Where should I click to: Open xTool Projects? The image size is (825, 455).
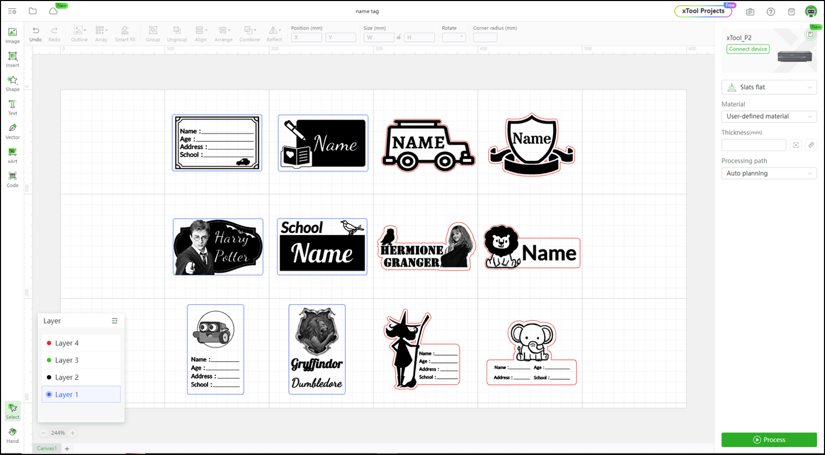(703, 11)
